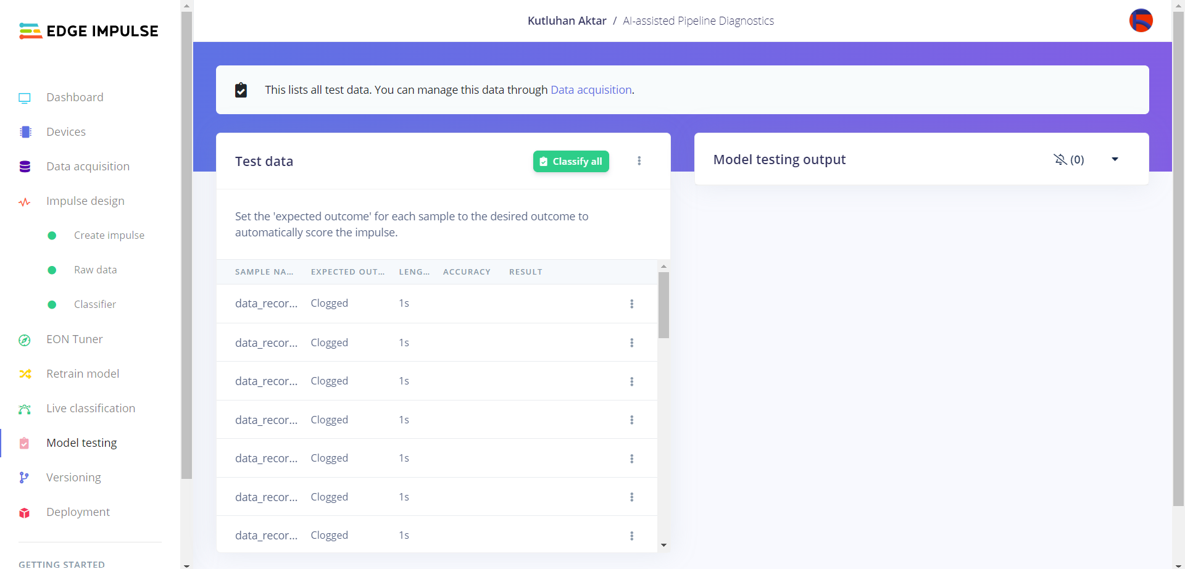Follow the Data acquisition link
Image resolution: width=1185 pixels, height=569 pixels.
click(591, 90)
